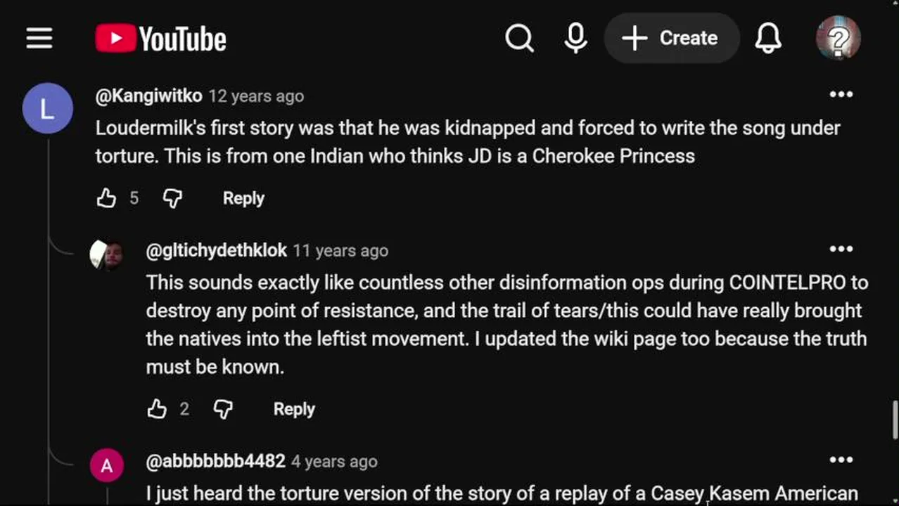Open options menu for @abbbbbbb4482 reply
Viewport: 899px width, 506px height.
841,460
